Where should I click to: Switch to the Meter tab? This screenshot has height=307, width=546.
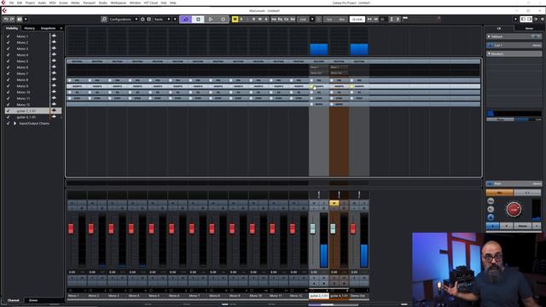(x=529, y=28)
